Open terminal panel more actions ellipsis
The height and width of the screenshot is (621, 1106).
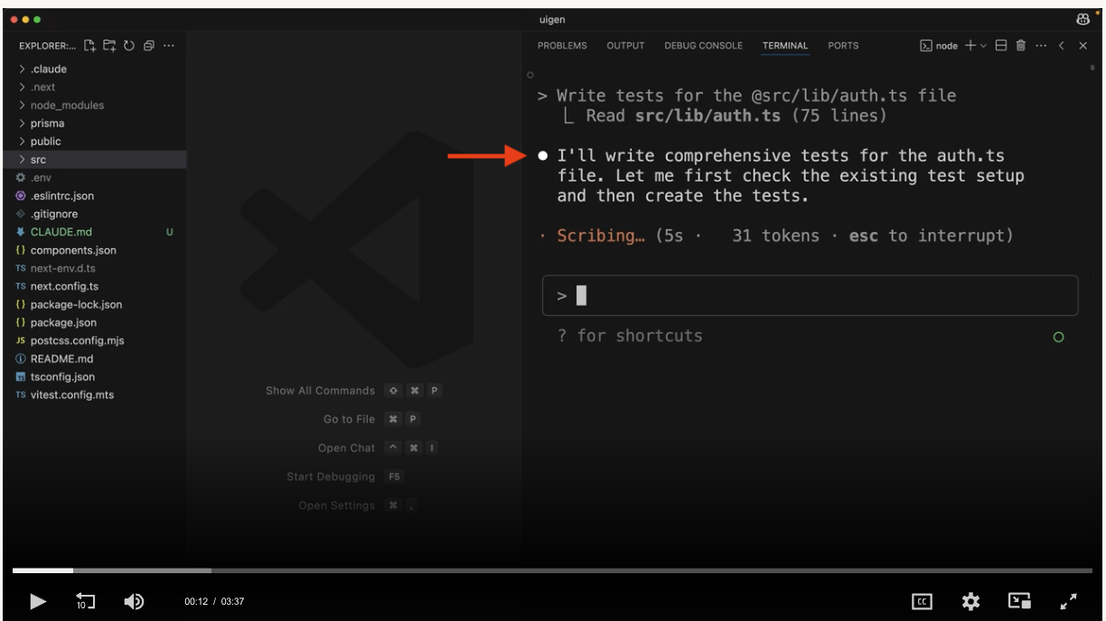(x=1041, y=45)
